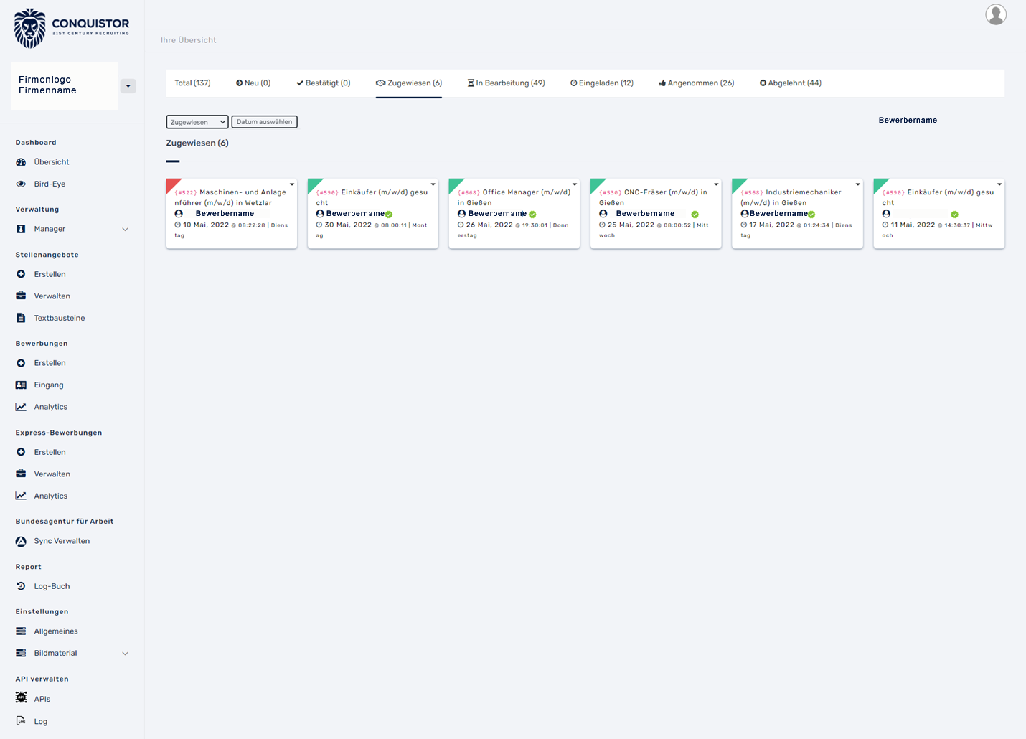The image size is (1026, 739).
Task: Click the Eingang inbox card icon
Action: pyautogui.click(x=21, y=385)
